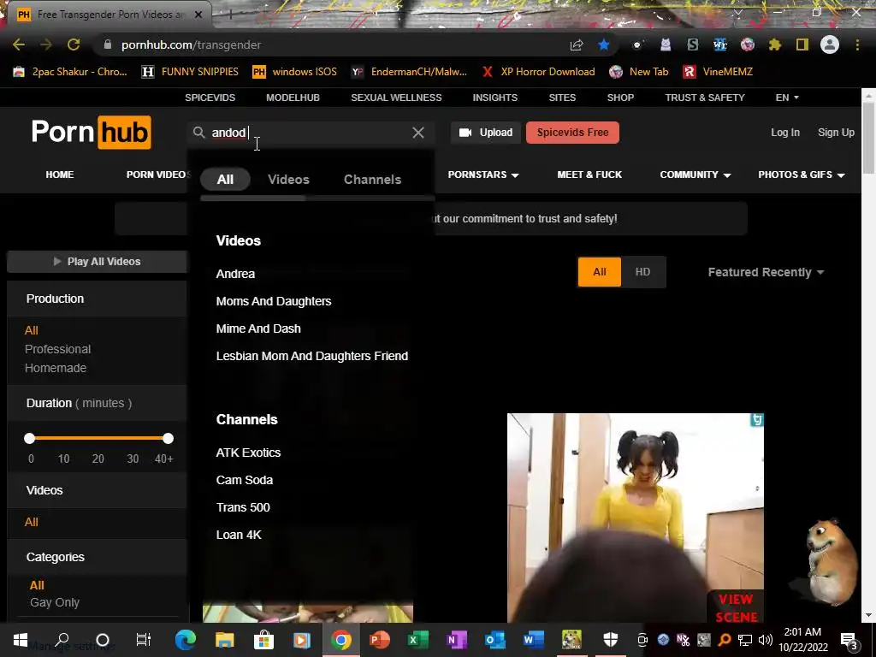
Task: Click the Sign Up link
Action: 836,133
